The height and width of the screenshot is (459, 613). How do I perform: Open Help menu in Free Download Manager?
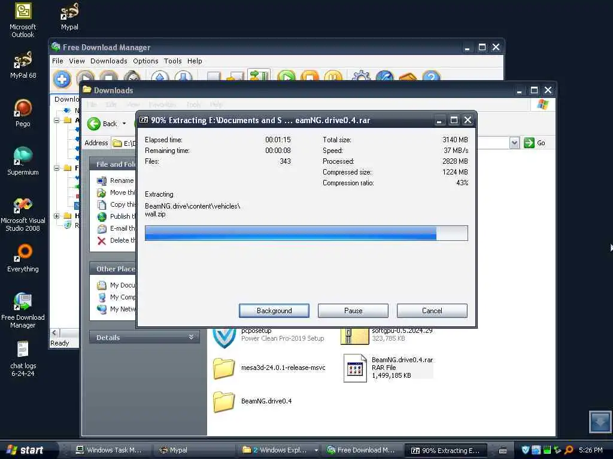(195, 61)
